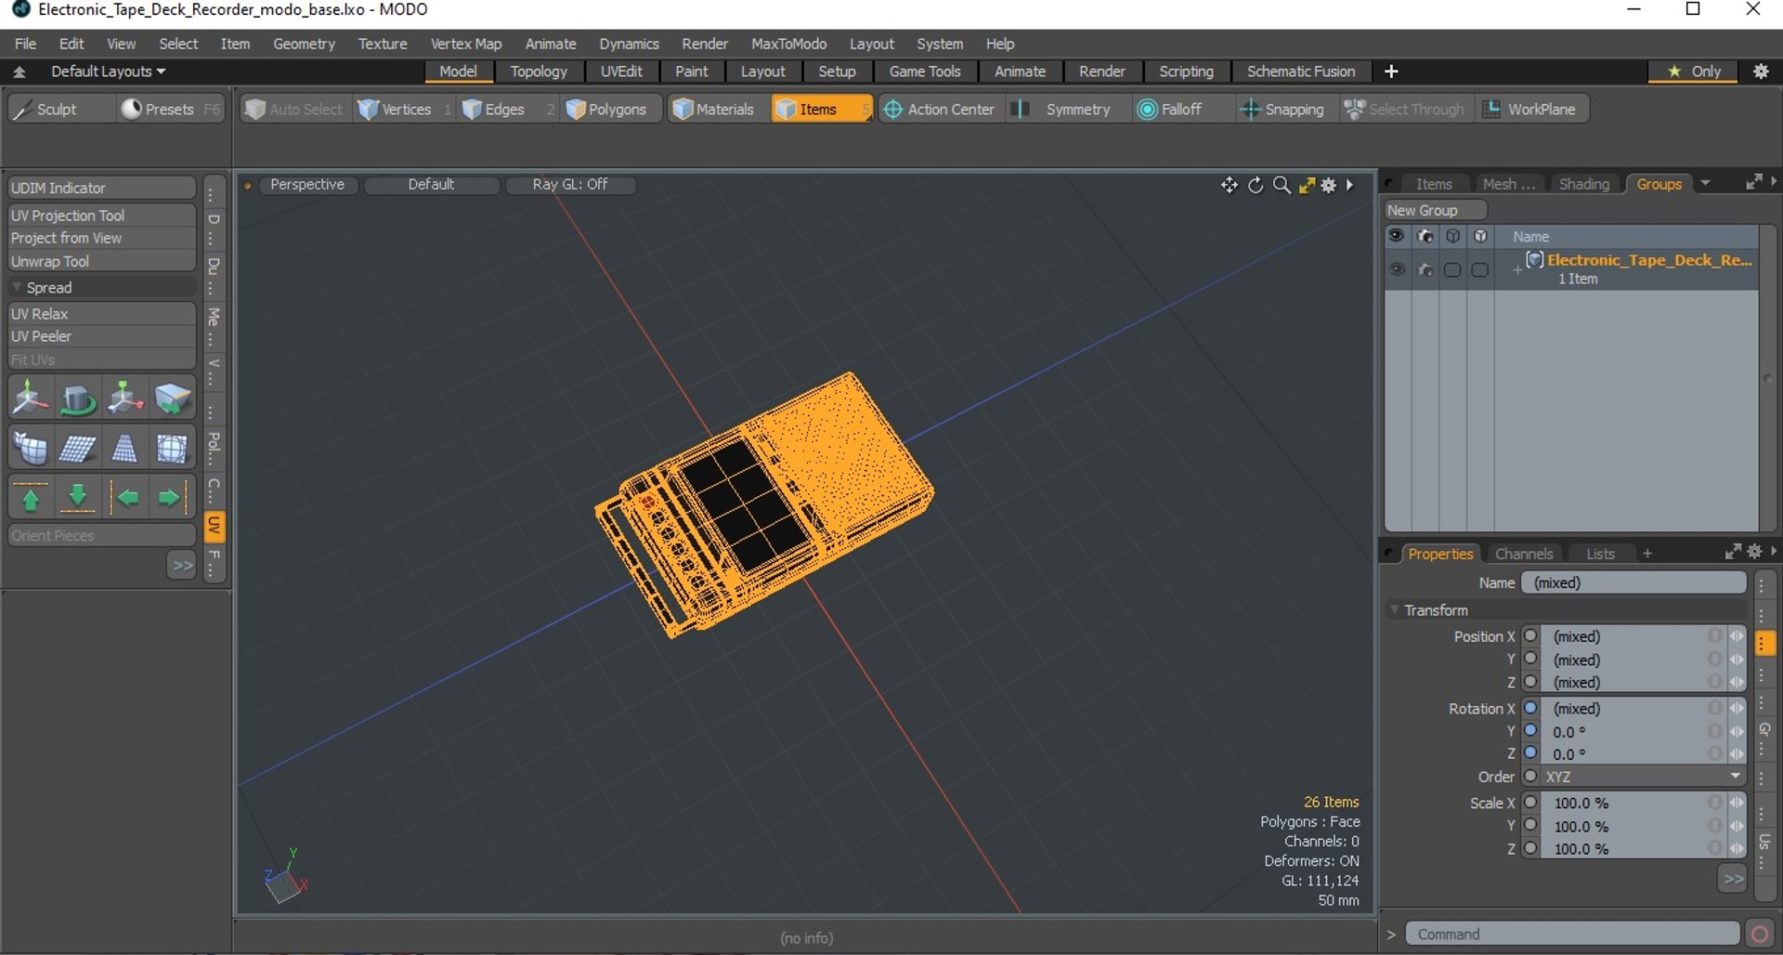Click the New Group button

point(1436,211)
